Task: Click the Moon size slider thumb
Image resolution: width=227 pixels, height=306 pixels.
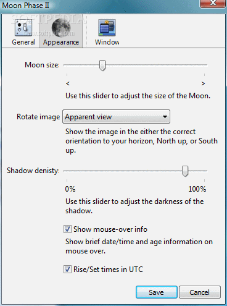Action: click(x=102, y=66)
